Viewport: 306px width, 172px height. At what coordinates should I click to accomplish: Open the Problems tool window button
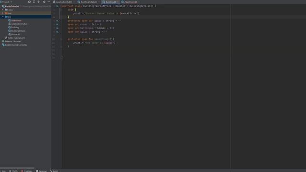tap(27, 171)
